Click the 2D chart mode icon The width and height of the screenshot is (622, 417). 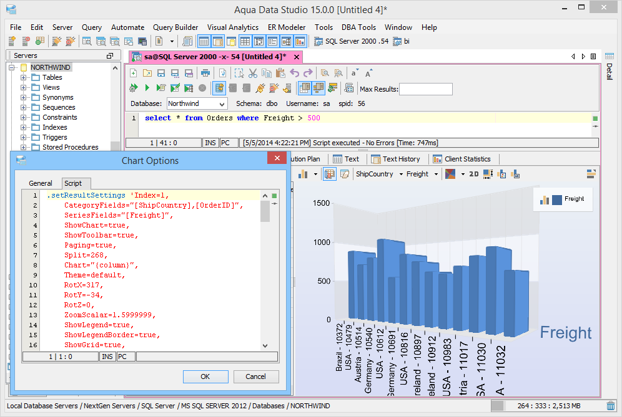click(x=473, y=174)
